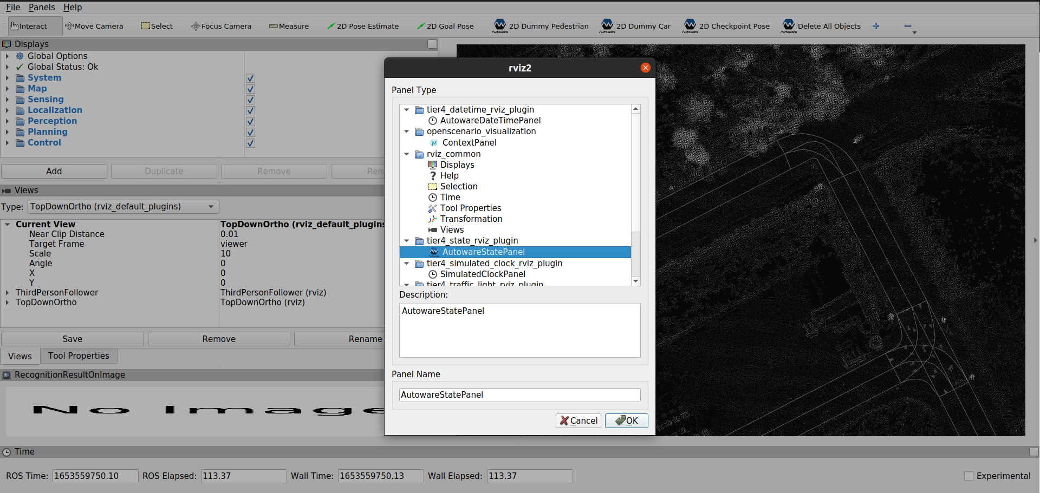Toggle the Perception display checkbox
1040x493 pixels.
[250, 122]
